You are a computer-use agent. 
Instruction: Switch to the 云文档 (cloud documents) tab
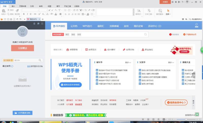[74, 26]
